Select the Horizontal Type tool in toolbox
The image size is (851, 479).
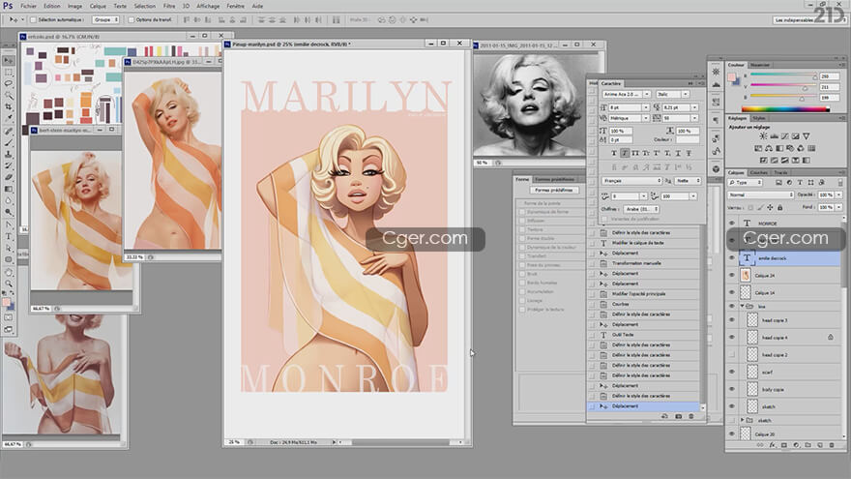[x=8, y=236]
